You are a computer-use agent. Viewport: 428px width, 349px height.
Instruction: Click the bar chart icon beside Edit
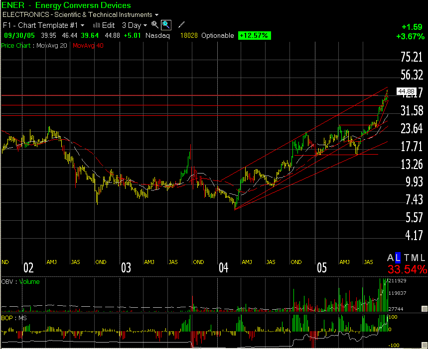click(x=95, y=25)
